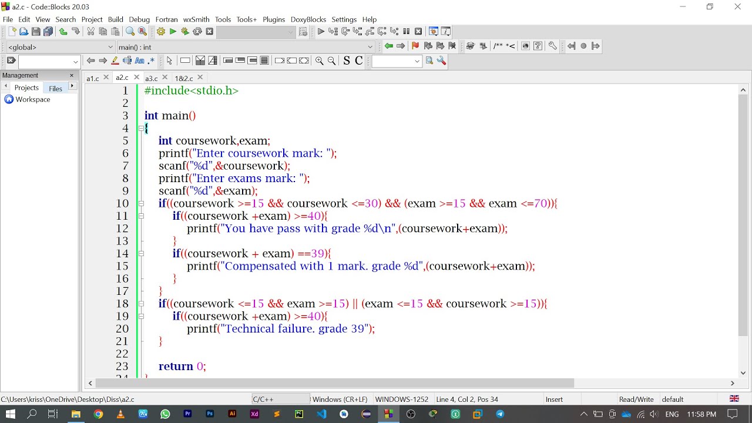Image resolution: width=752 pixels, height=423 pixels.
Task: Open the Build menu
Action: [x=116, y=19]
